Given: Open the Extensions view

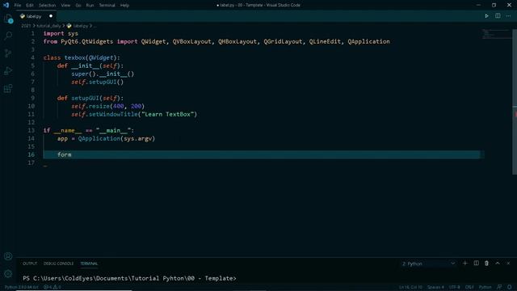Looking at the screenshot, I should pyautogui.click(x=8, y=88).
